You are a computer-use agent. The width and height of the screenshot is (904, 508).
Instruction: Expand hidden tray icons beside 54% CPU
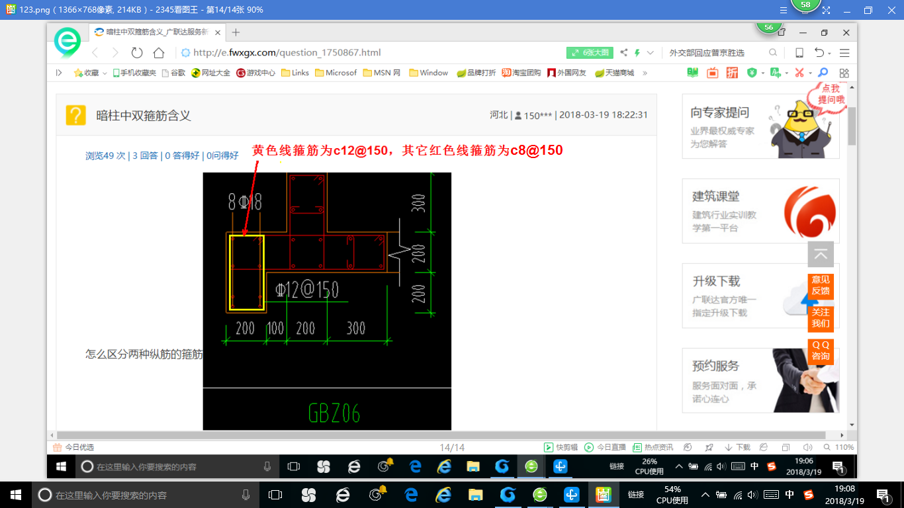(x=707, y=495)
